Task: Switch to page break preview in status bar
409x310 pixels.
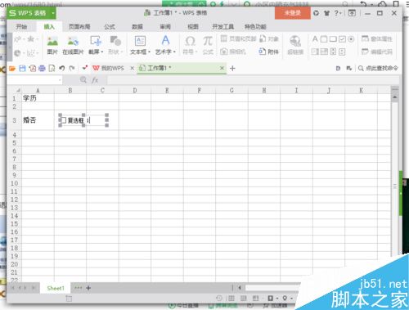Action: point(243,298)
